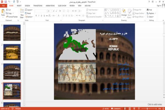Toggle Italic formatting
This screenshot has height=110, width=165.
(x=39, y=16)
